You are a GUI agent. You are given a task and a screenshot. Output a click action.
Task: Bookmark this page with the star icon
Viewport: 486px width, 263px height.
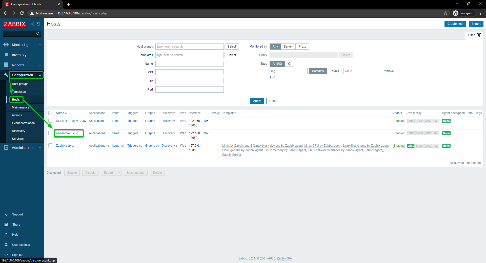tap(445, 13)
